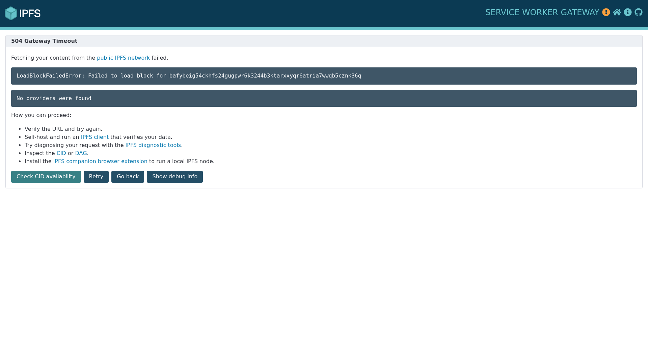Open IPFS companion browser extension link

[100, 161]
